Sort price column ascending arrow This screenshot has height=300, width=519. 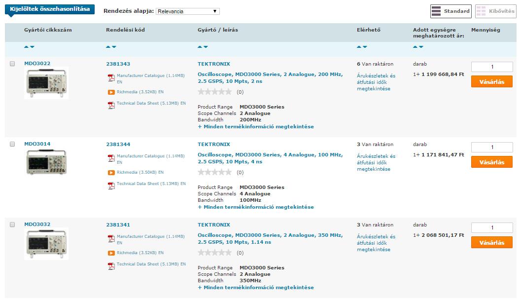tap(415, 47)
